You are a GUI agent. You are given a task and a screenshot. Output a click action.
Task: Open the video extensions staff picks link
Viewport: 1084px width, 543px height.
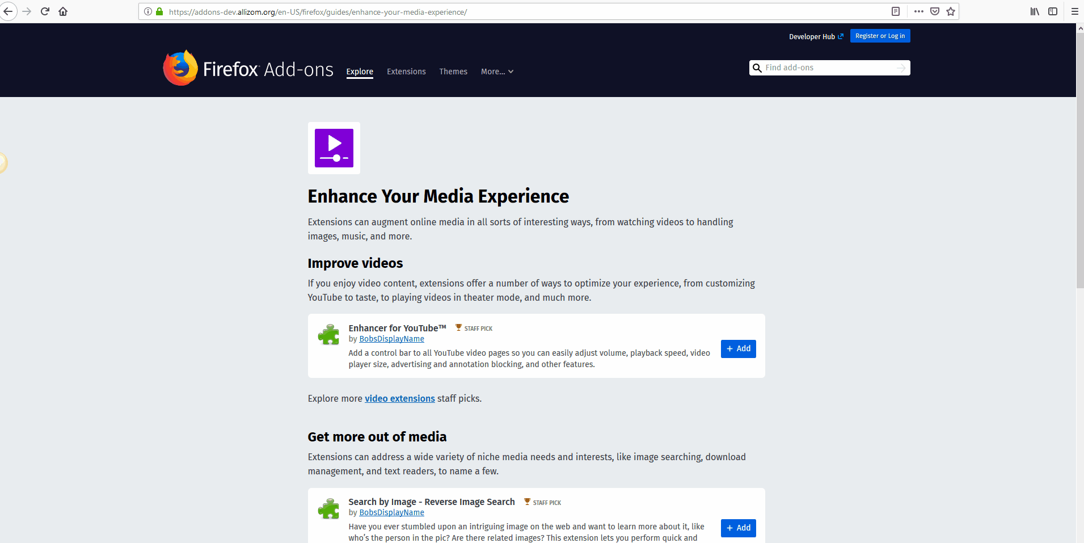pyautogui.click(x=399, y=398)
